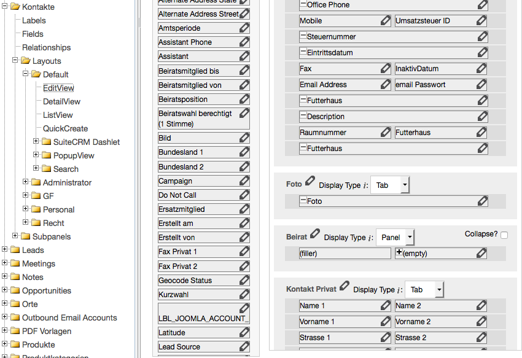Open the Foto Display Type dropdown

coord(390,185)
